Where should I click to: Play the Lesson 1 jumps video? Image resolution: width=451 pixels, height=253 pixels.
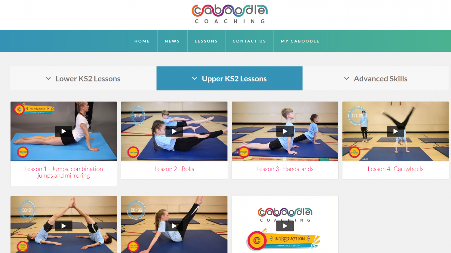tap(63, 131)
